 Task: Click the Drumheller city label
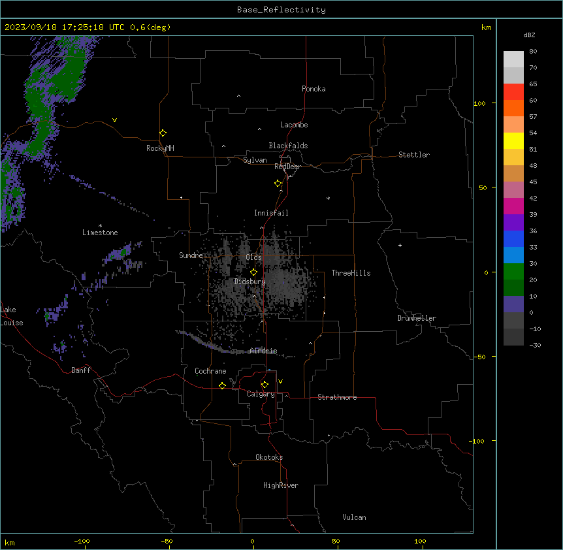tap(417, 318)
